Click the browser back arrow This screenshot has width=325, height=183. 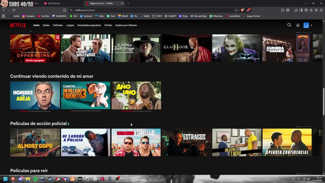[4, 10]
